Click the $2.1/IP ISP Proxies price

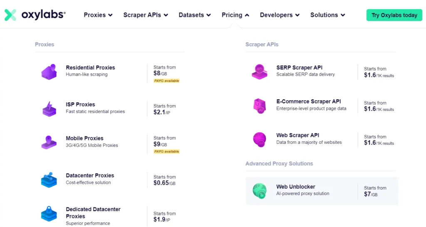[162, 112]
